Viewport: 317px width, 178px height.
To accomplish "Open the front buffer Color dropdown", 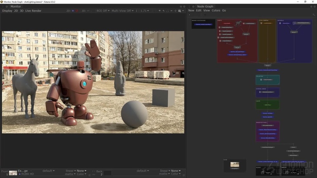I will click(x=81, y=174).
